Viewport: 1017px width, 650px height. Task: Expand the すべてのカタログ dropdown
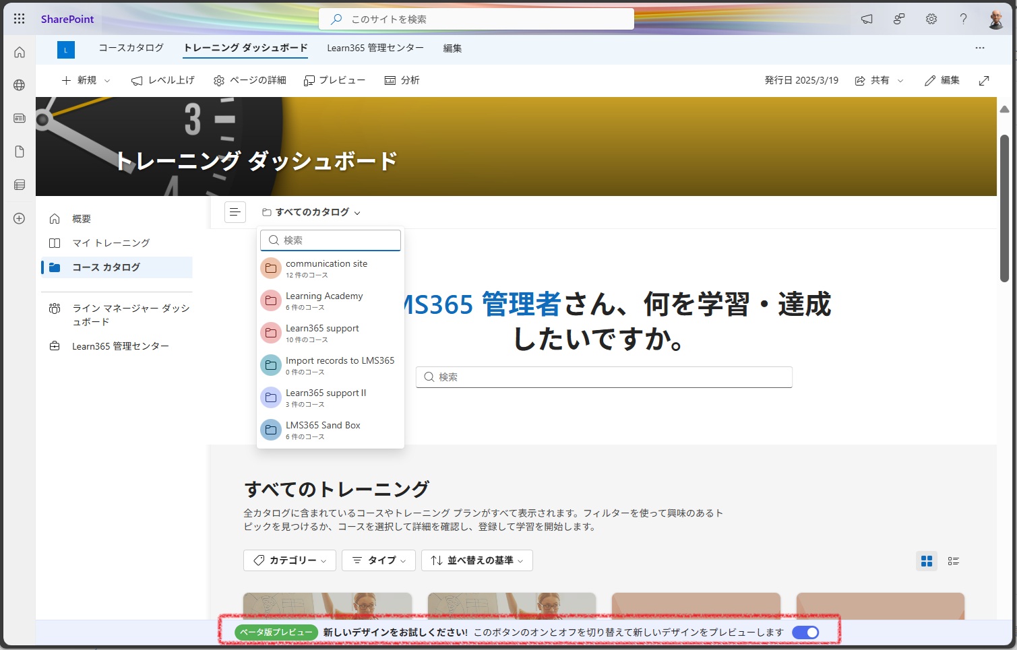coord(311,212)
